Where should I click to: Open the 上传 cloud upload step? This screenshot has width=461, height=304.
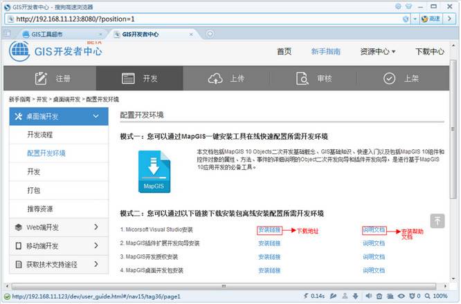click(x=226, y=78)
